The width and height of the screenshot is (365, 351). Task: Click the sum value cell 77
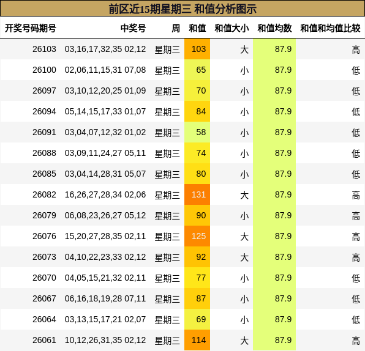[197, 278]
